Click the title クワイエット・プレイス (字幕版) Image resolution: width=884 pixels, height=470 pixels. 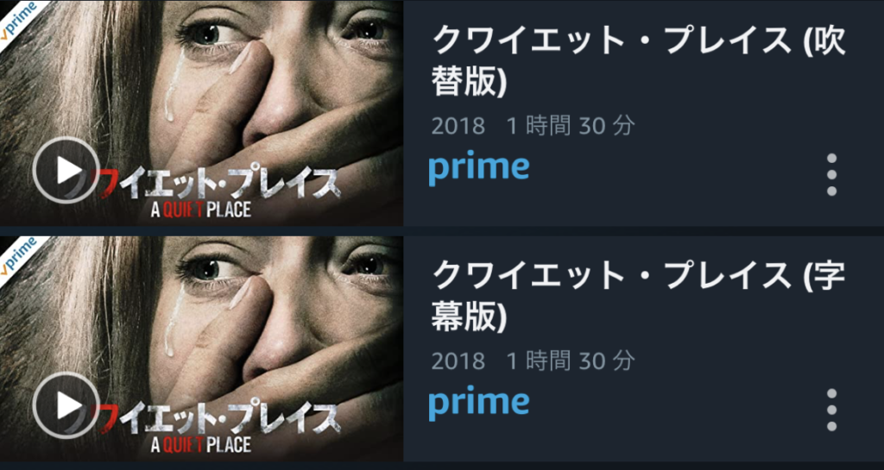tap(639, 296)
